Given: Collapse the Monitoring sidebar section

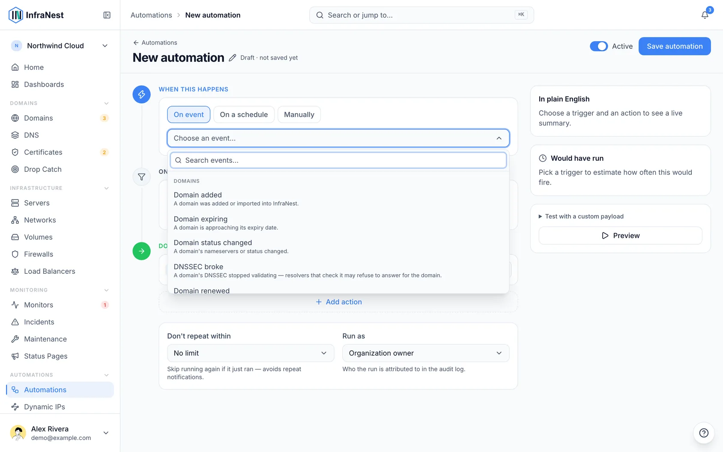Looking at the screenshot, I should coord(106,290).
